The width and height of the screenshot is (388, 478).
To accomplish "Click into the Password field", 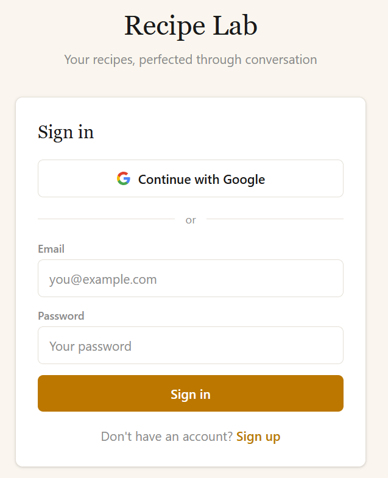I will point(191,346).
